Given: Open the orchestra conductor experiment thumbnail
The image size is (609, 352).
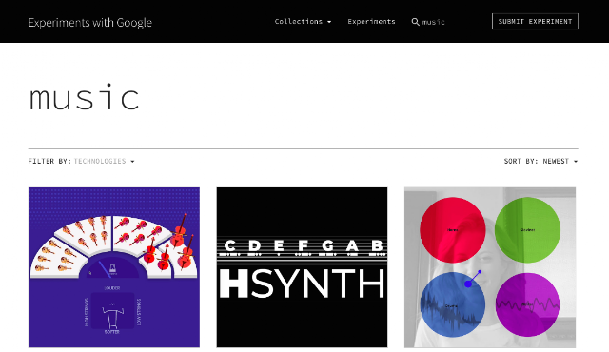Looking at the screenshot, I should coord(114,267).
